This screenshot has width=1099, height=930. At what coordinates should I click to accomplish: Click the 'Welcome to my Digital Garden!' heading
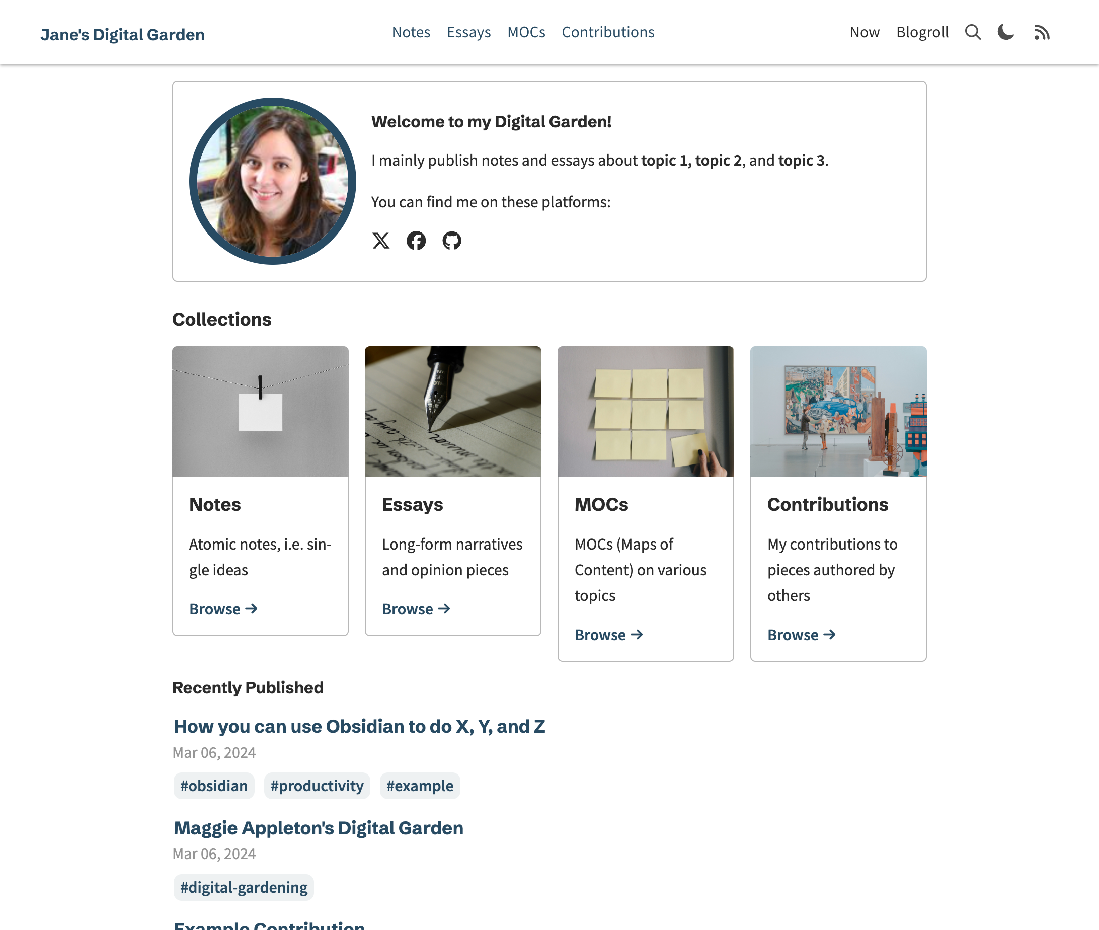(491, 122)
